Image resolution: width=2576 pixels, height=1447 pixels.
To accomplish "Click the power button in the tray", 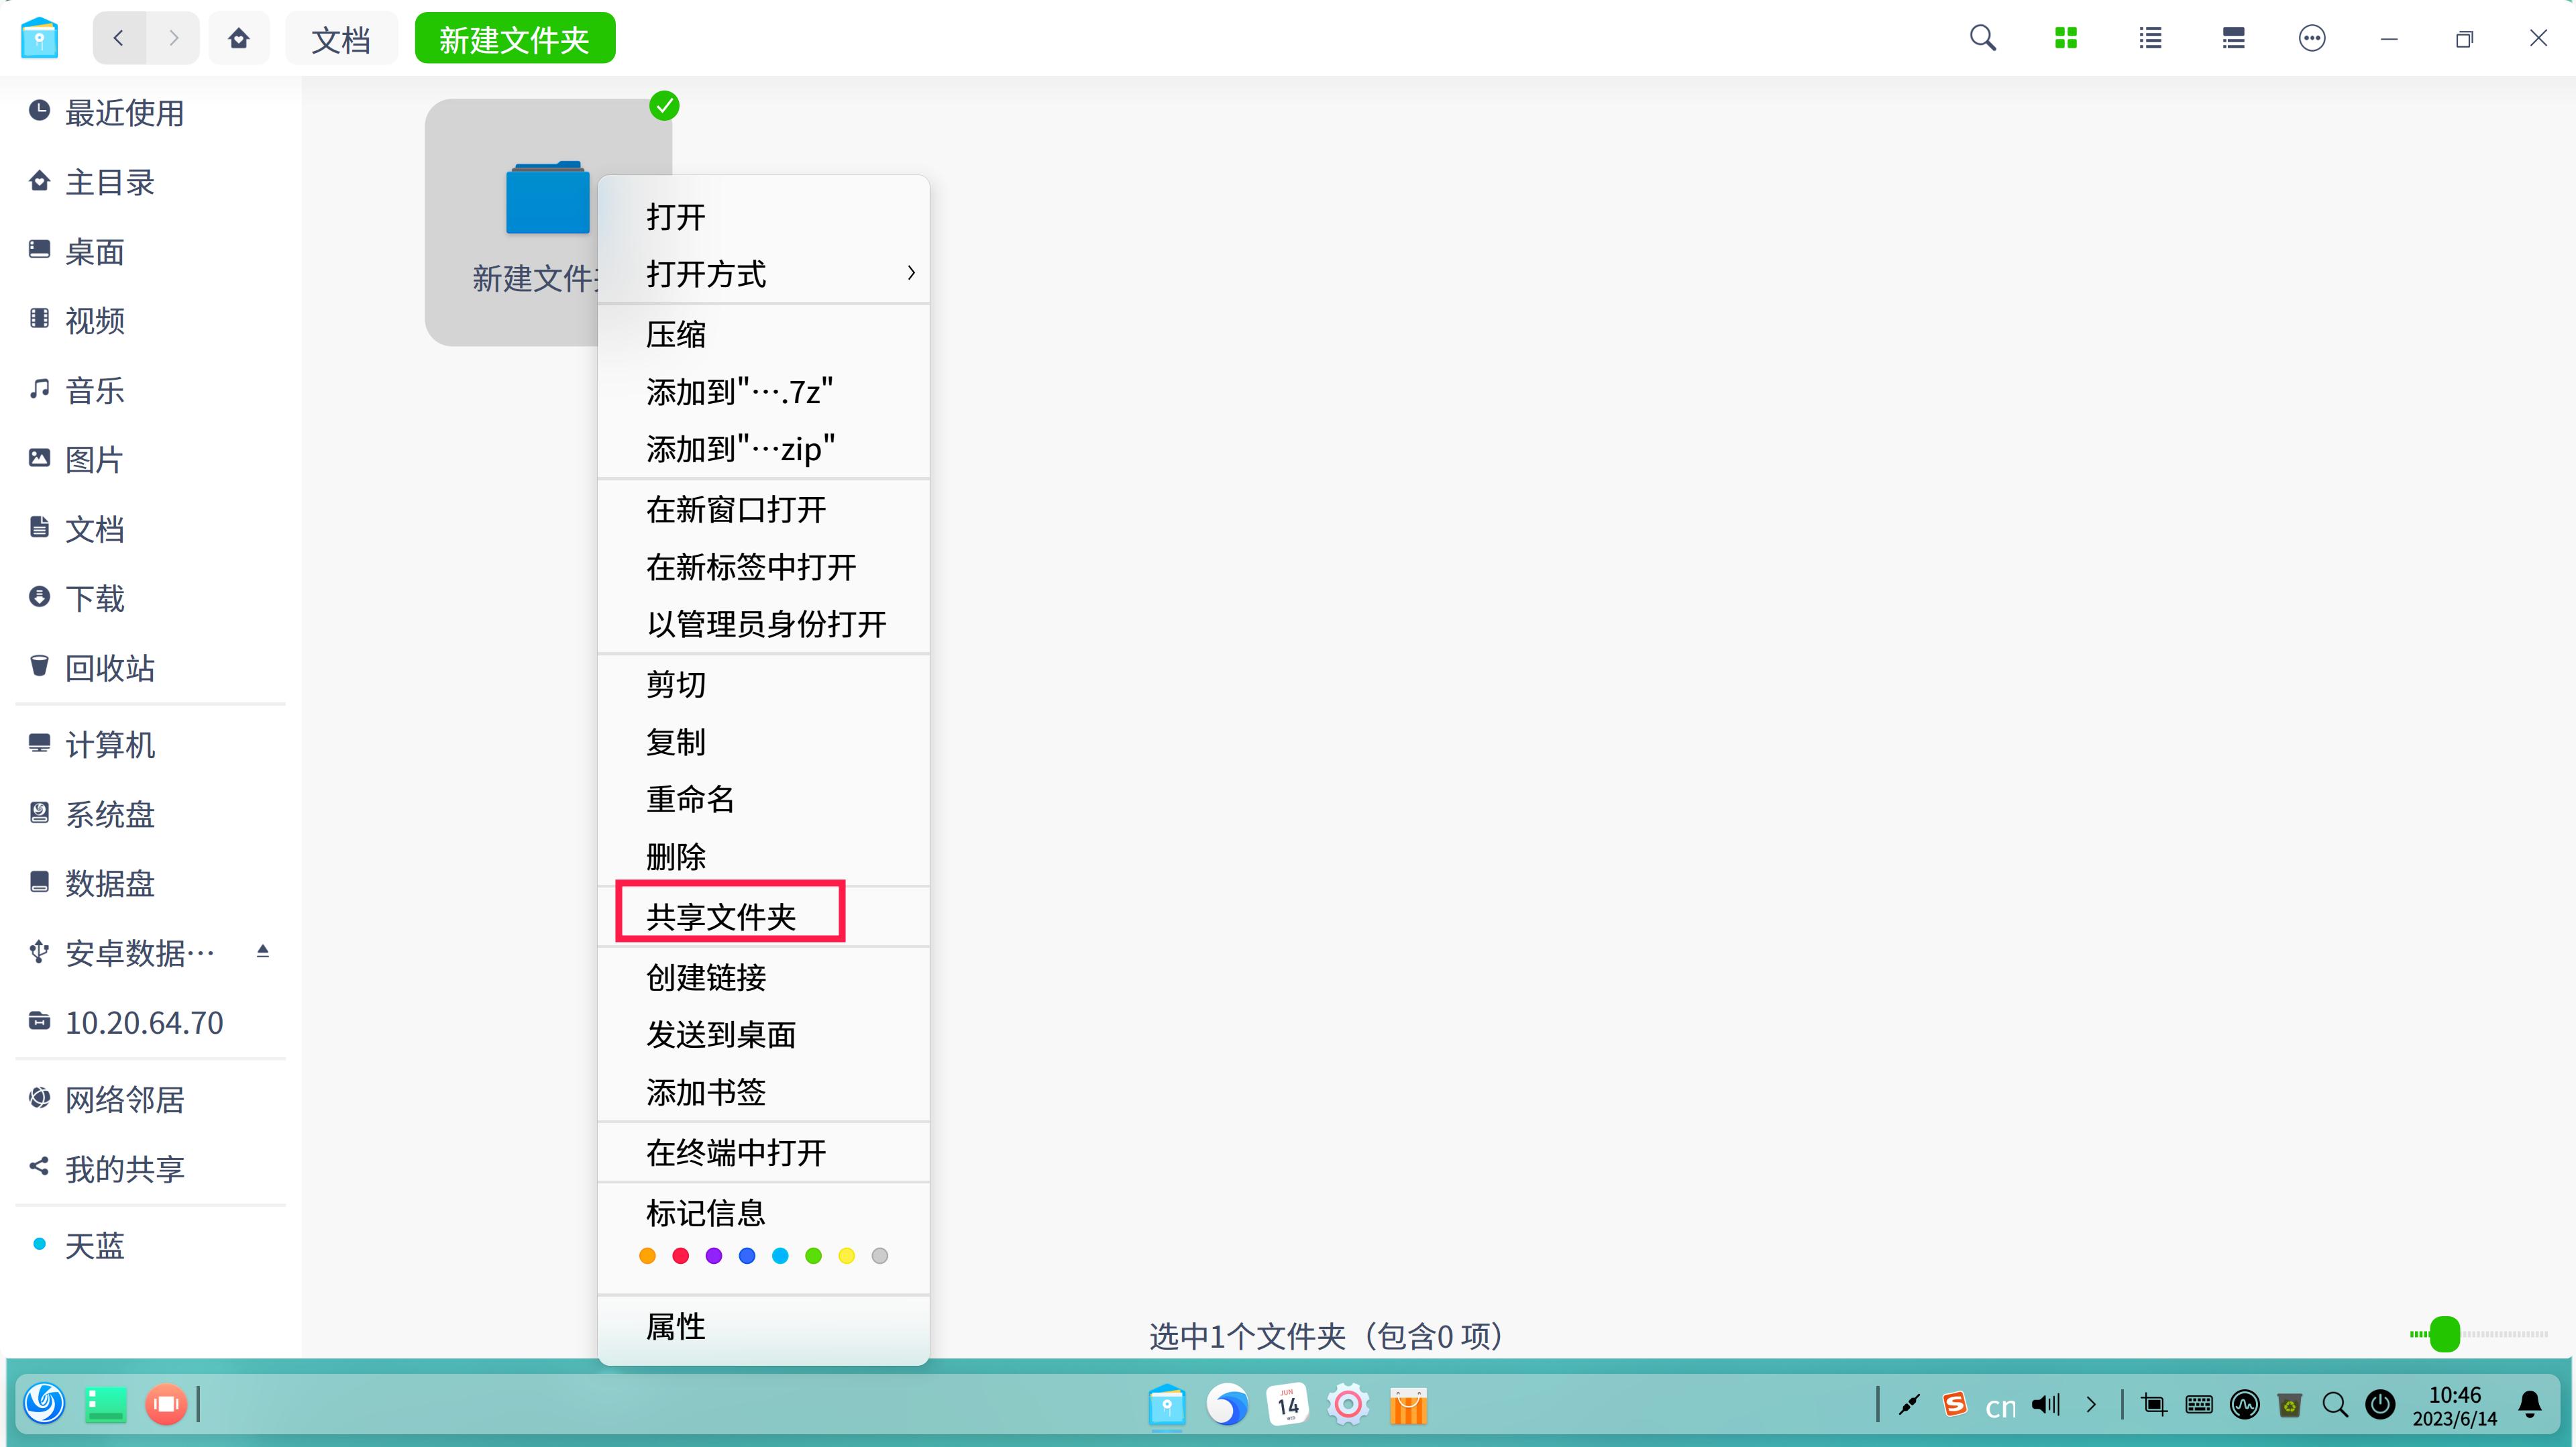I will [x=2380, y=1405].
